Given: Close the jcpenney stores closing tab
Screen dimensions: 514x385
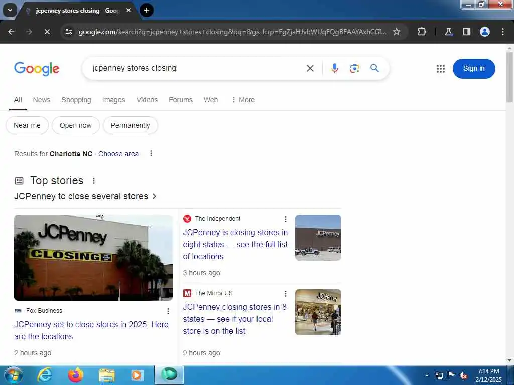Looking at the screenshot, I should (x=128, y=10).
